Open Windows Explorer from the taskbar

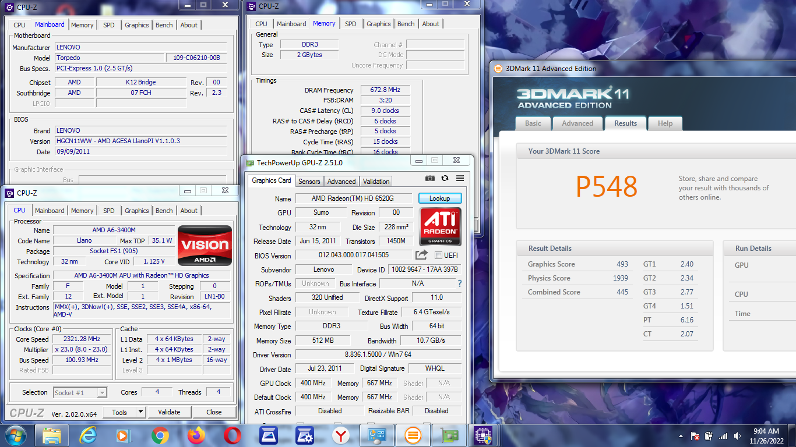(52, 435)
